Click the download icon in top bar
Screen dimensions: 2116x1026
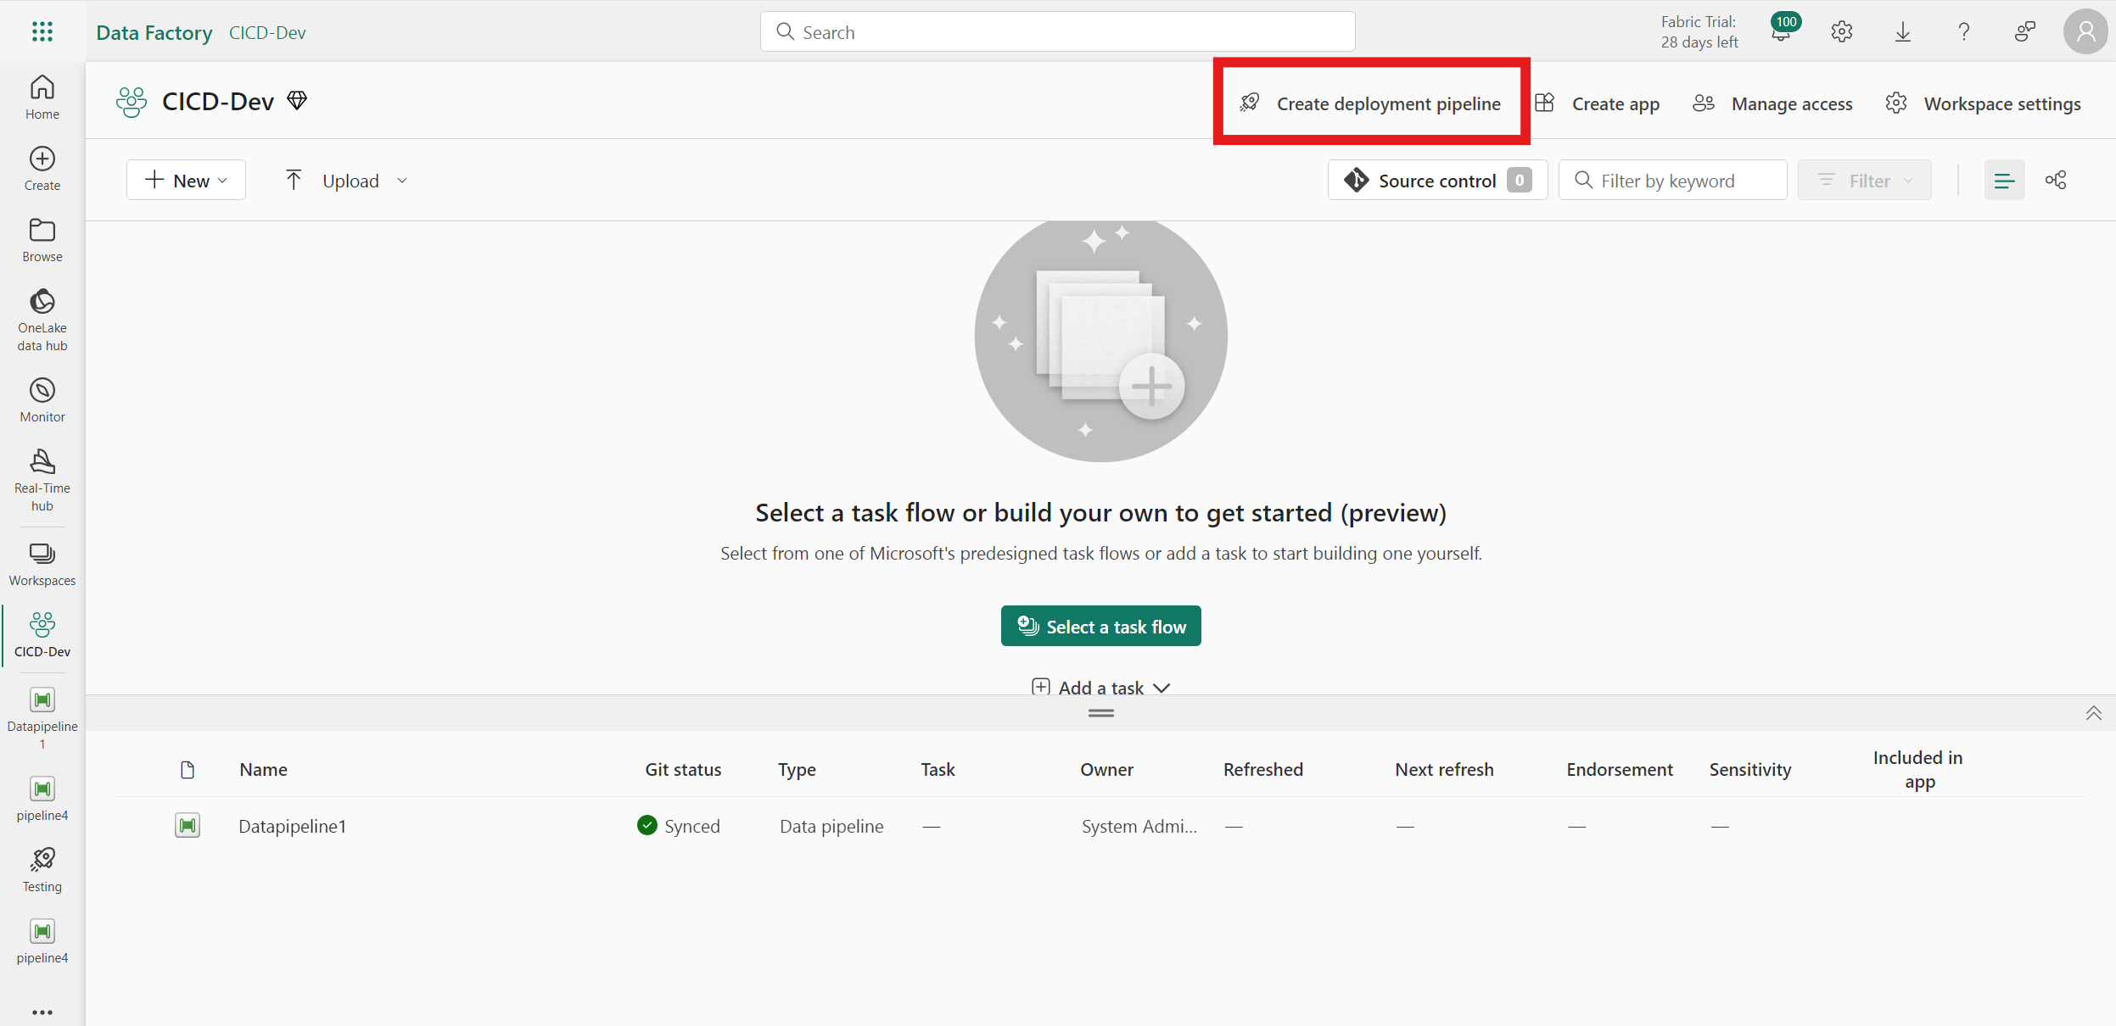[1903, 32]
